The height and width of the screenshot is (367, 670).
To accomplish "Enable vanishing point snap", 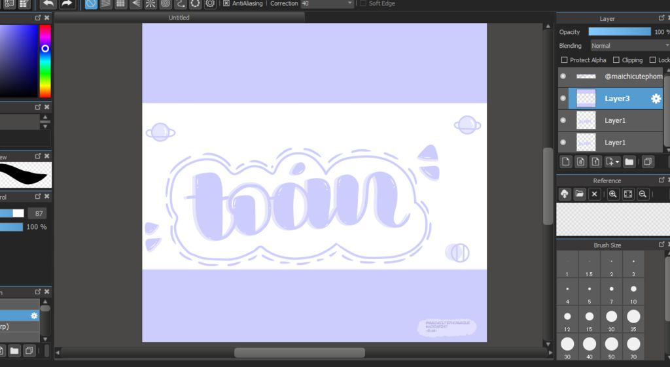I will (135, 4).
